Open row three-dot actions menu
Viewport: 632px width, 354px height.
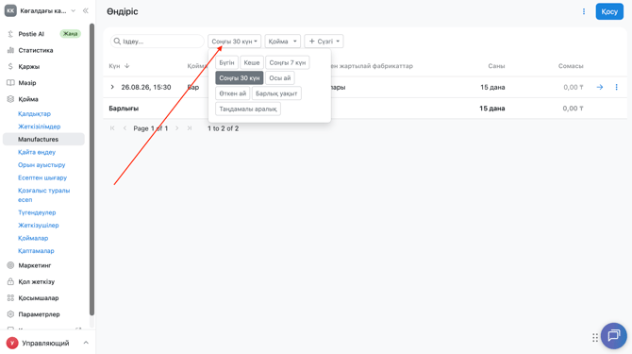616,87
